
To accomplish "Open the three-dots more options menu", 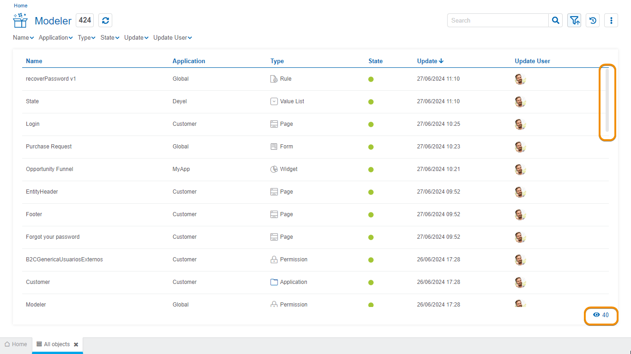I will tap(611, 20).
